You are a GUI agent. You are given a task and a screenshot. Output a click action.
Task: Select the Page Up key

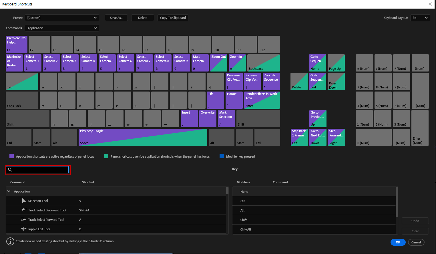[x=336, y=63]
